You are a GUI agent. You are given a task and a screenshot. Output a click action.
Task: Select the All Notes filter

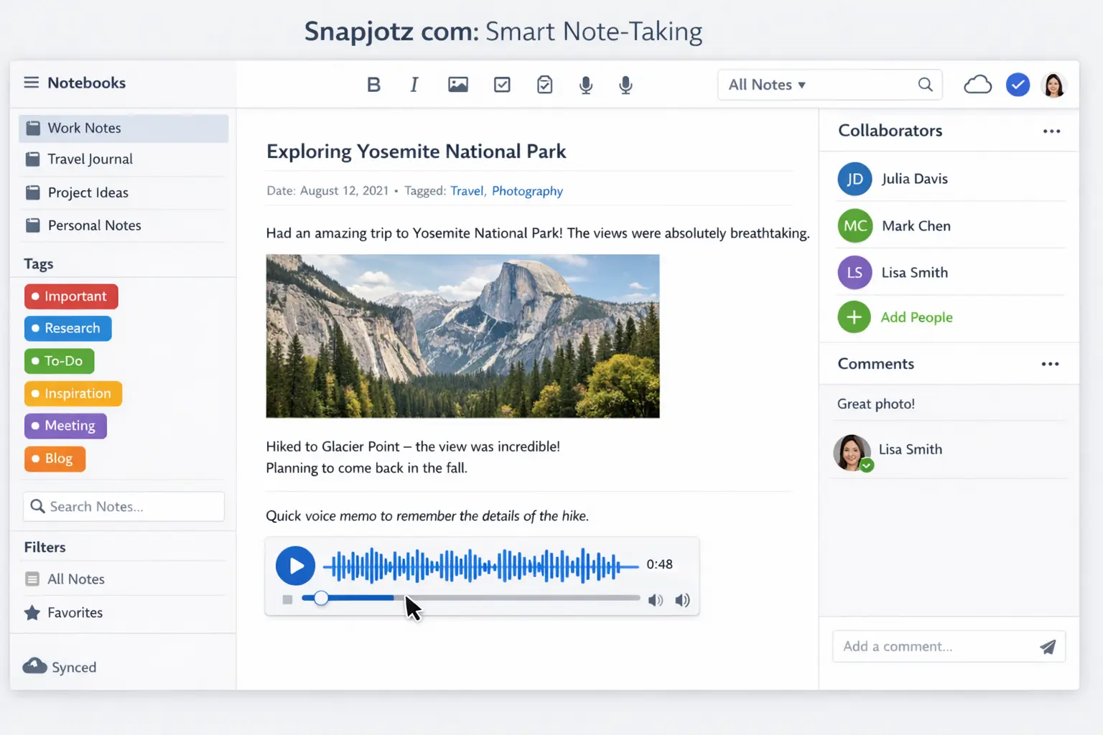click(75, 579)
